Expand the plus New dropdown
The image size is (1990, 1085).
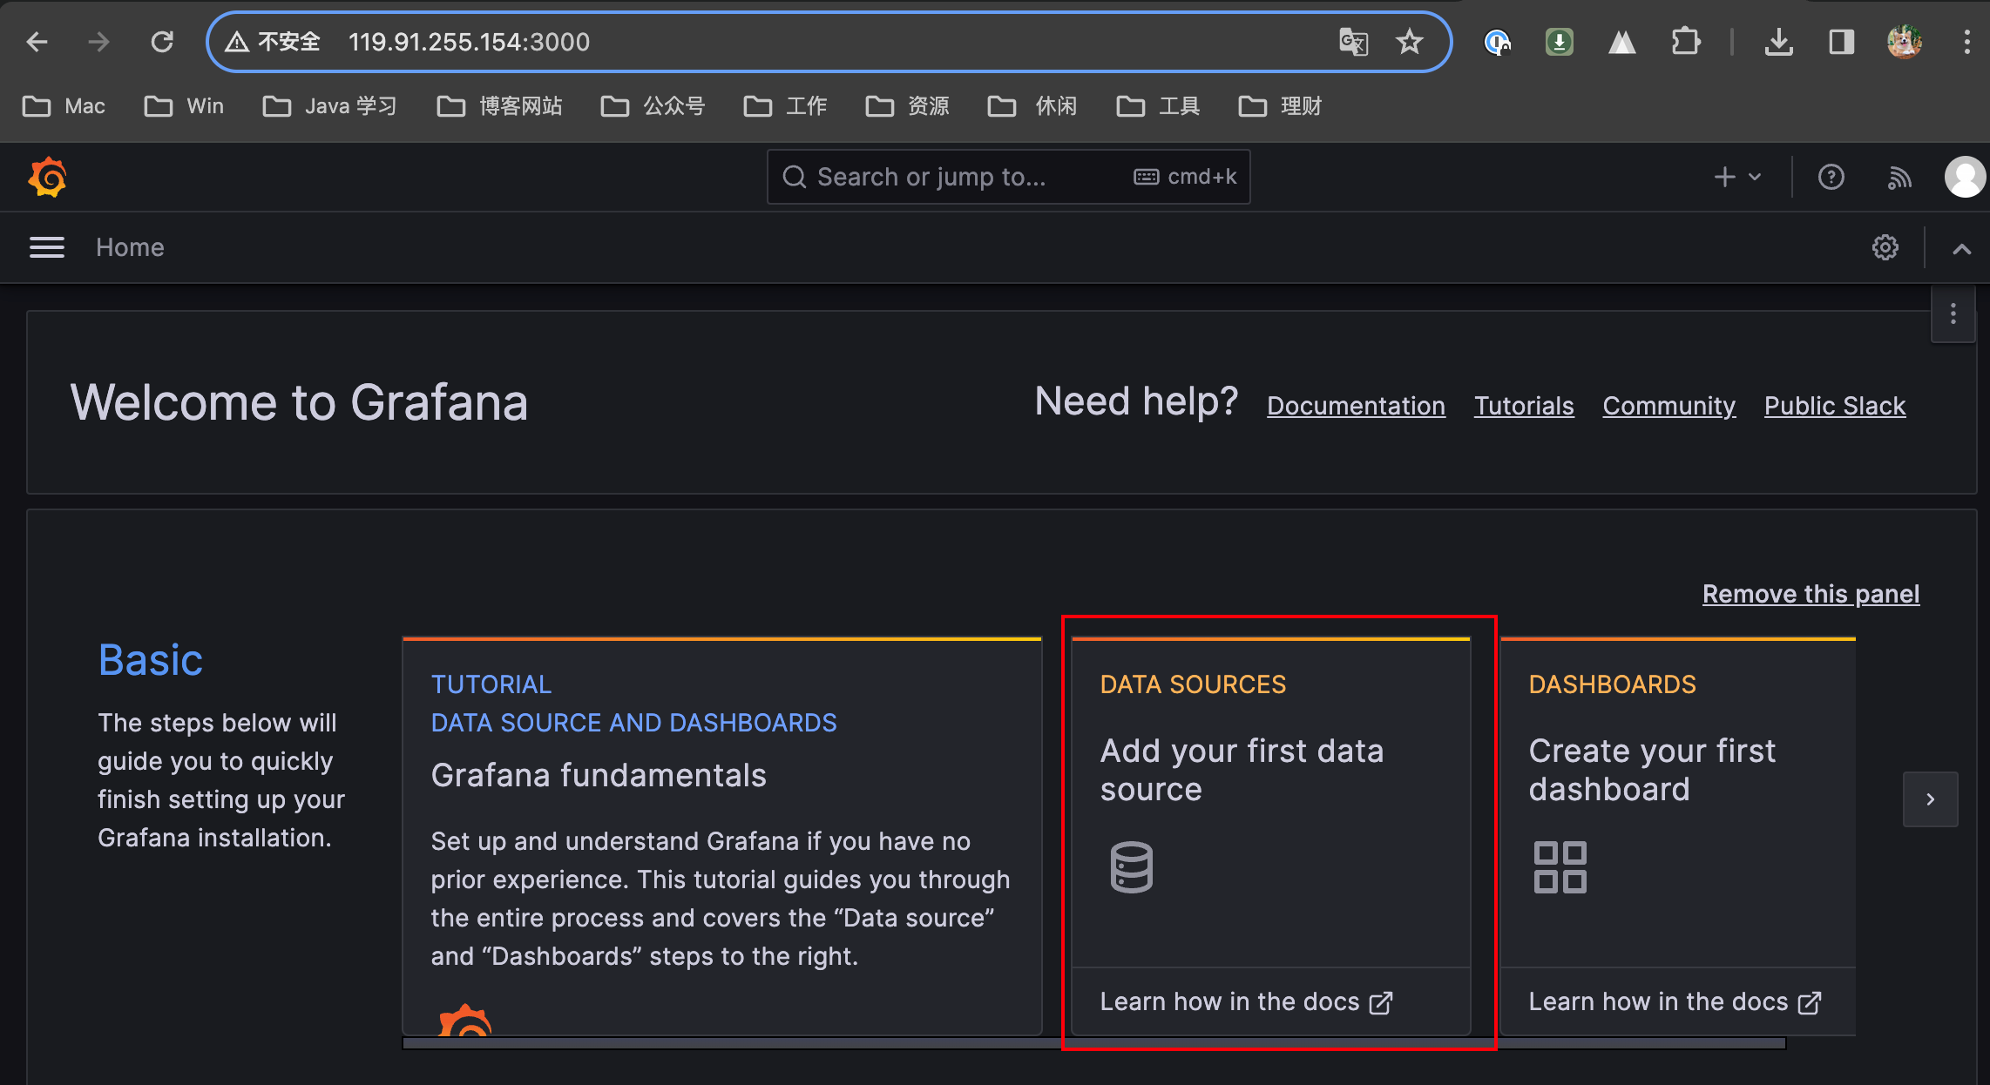point(1738,177)
